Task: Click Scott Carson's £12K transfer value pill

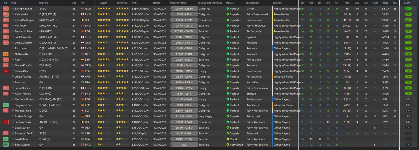Action: 183,145
